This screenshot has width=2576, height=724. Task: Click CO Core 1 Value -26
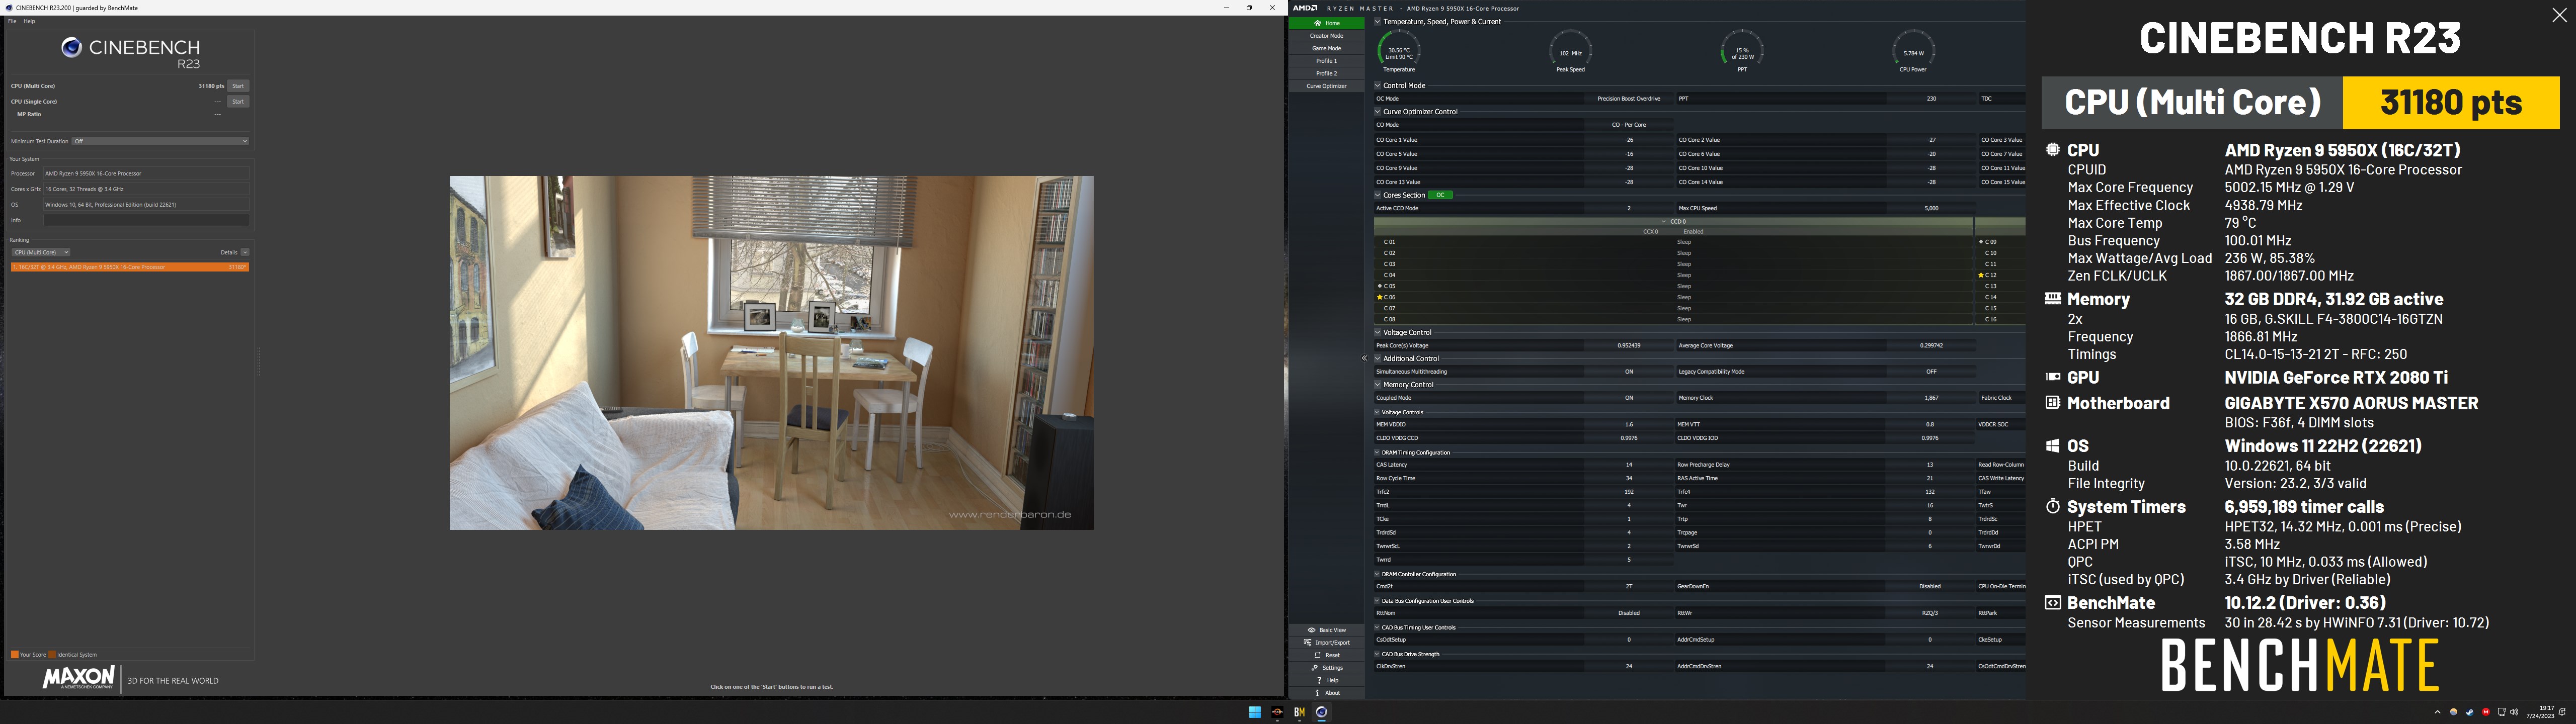pos(1628,140)
